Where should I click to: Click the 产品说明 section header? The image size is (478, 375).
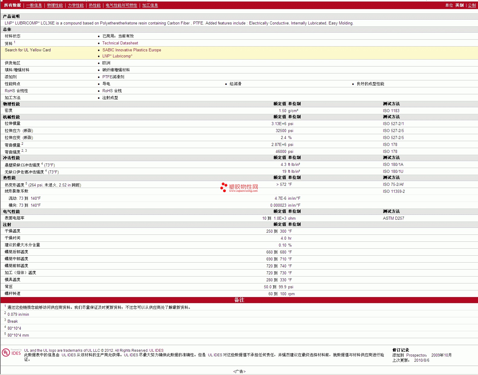point(11,16)
